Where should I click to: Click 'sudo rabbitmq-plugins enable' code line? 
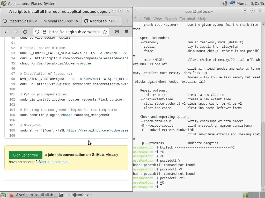(65, 115)
